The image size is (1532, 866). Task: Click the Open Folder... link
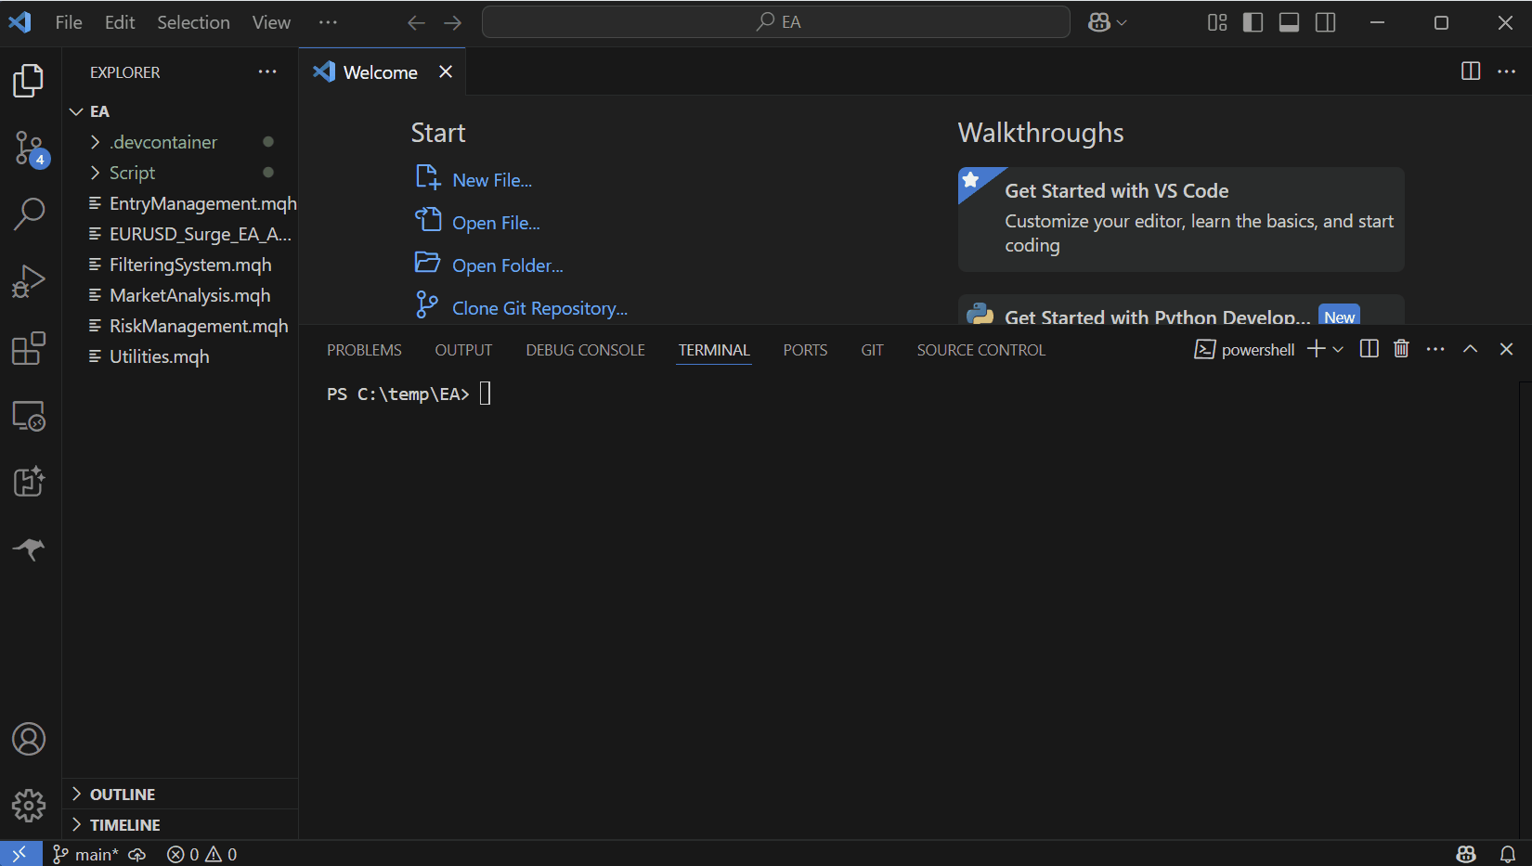(508, 265)
